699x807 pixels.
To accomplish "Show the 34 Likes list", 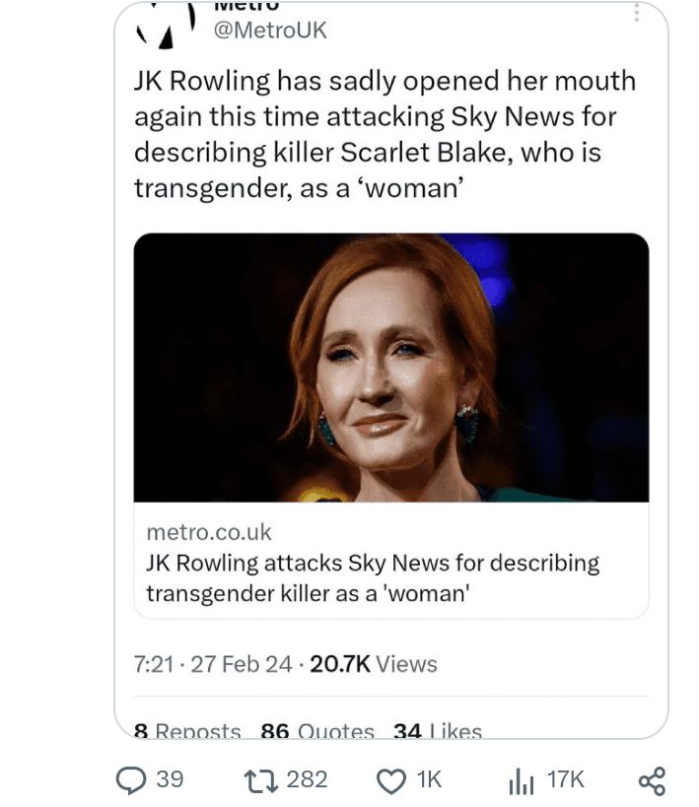I will point(438,730).
